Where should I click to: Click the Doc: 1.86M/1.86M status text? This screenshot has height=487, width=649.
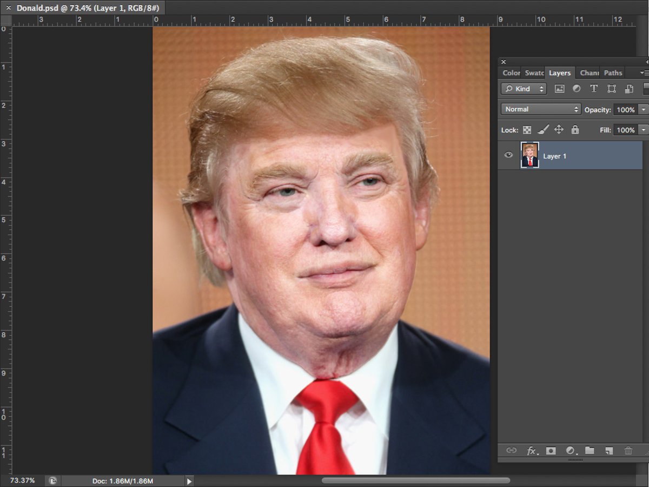coord(123,481)
